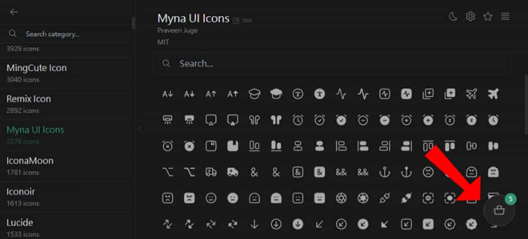Select the outline airplane icon
Image resolution: width=528 pixels, height=239 pixels.
click(471, 94)
